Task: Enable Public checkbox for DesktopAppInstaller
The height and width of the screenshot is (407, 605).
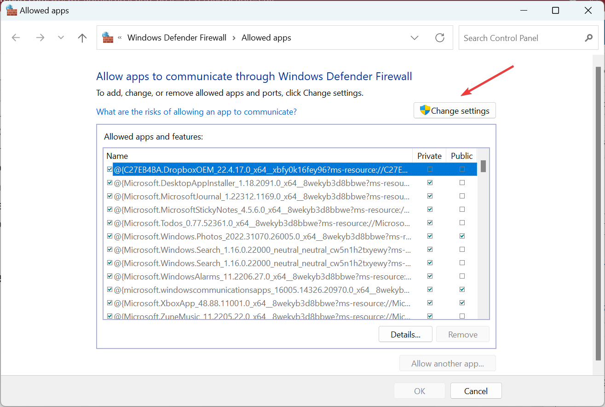Action: (x=462, y=183)
